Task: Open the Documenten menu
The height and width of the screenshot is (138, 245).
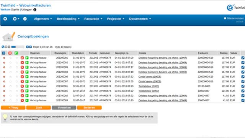Action: click(x=140, y=19)
